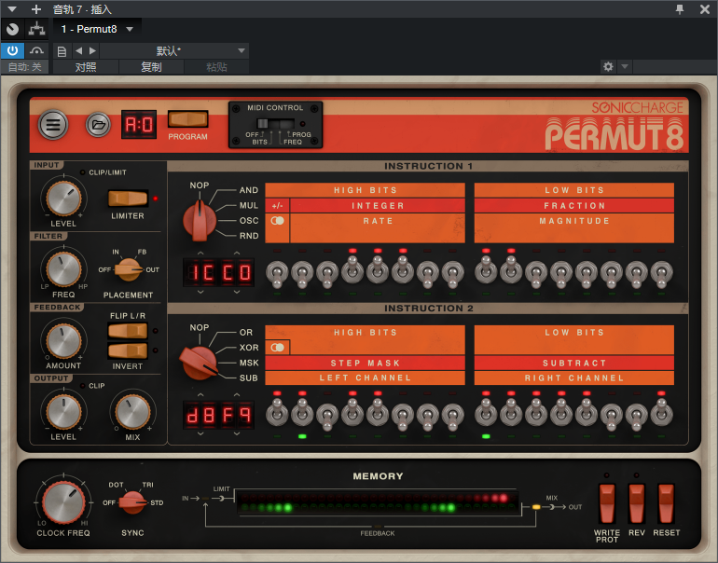Image resolution: width=718 pixels, height=563 pixels.
Task: Click the instrument activity circle icon
Action: (12, 29)
